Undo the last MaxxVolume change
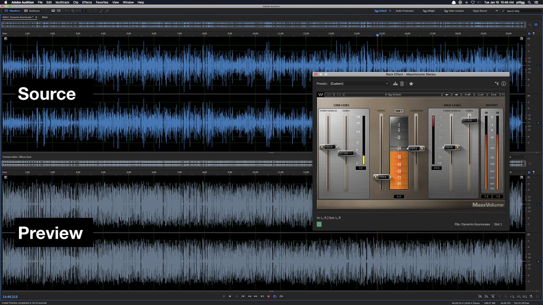Viewport: 543px width, 305px height. (x=329, y=95)
